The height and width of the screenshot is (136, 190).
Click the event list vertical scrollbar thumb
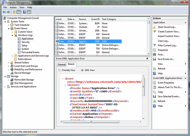[x=149, y=22]
